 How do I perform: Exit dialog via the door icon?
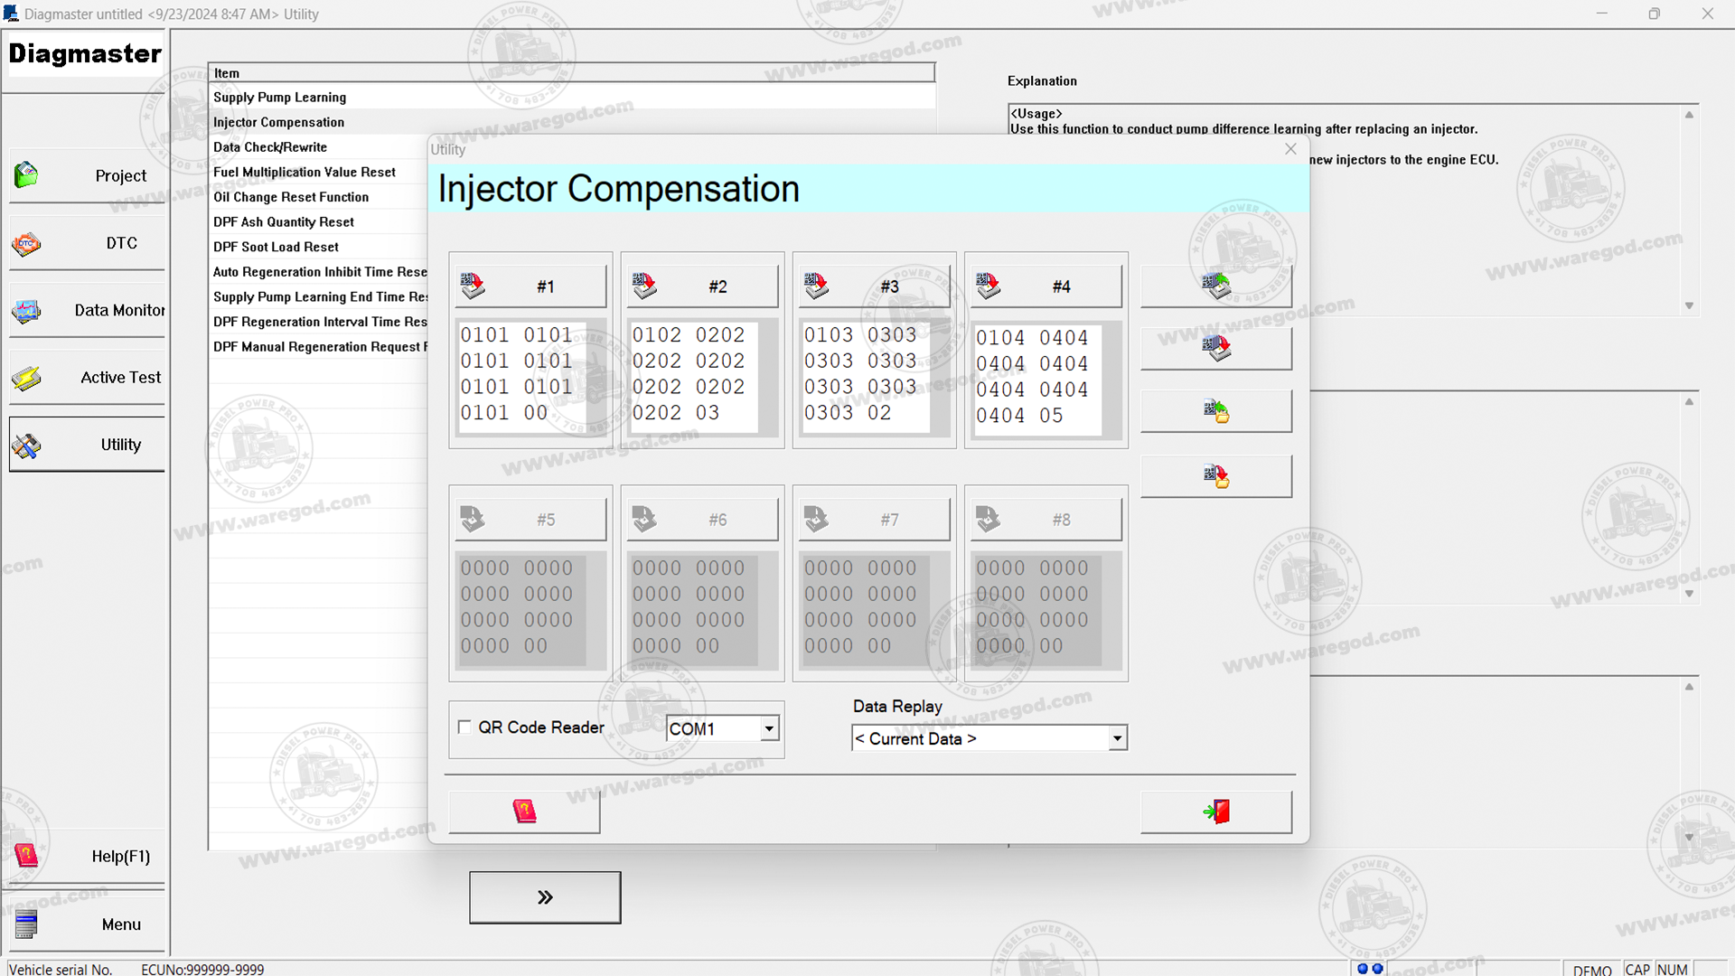click(1215, 811)
